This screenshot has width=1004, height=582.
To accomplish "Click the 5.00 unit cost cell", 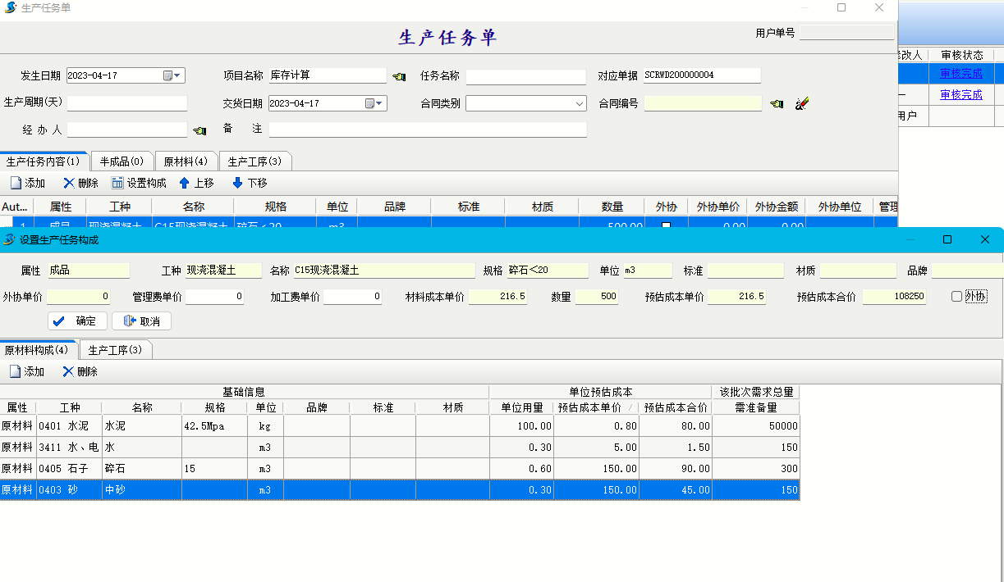I will coord(595,448).
